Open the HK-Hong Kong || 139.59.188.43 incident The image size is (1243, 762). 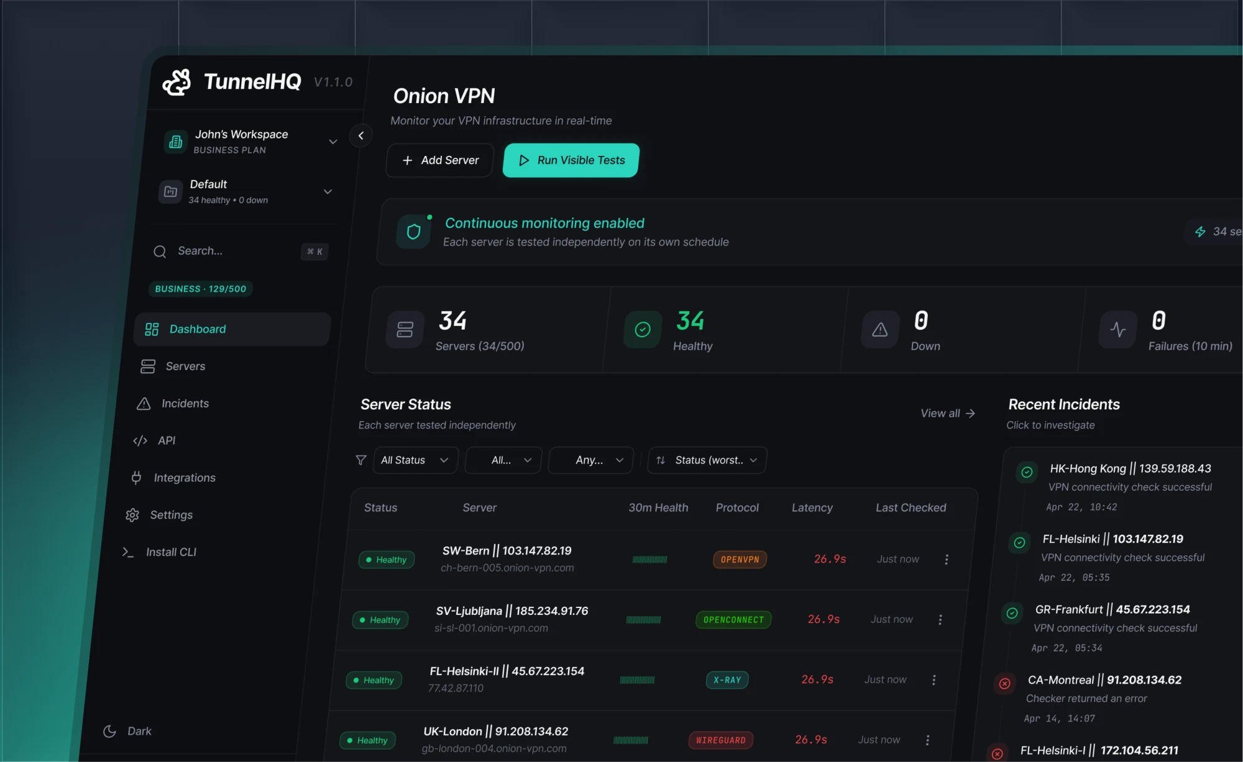pos(1130,469)
